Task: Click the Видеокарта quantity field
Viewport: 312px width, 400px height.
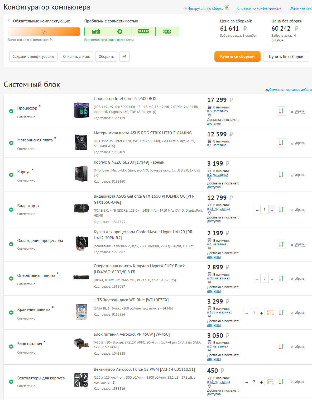Action: (x=265, y=210)
